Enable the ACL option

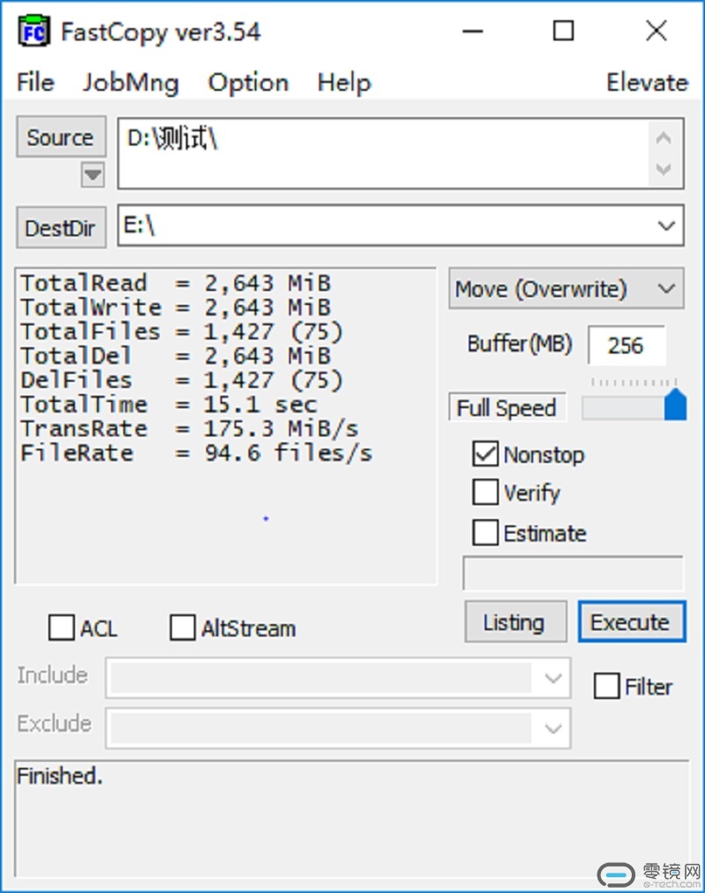coord(62,628)
